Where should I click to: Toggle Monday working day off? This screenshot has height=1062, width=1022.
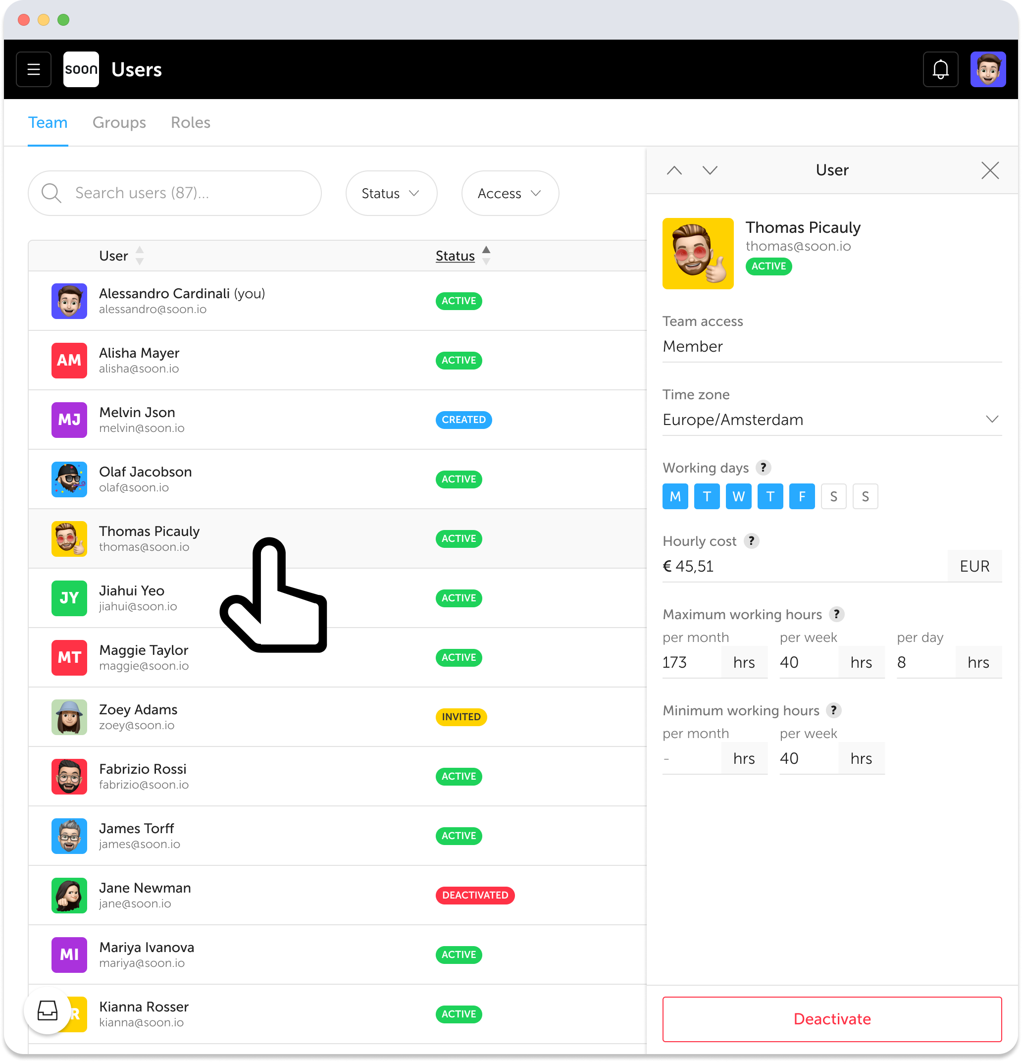click(675, 496)
